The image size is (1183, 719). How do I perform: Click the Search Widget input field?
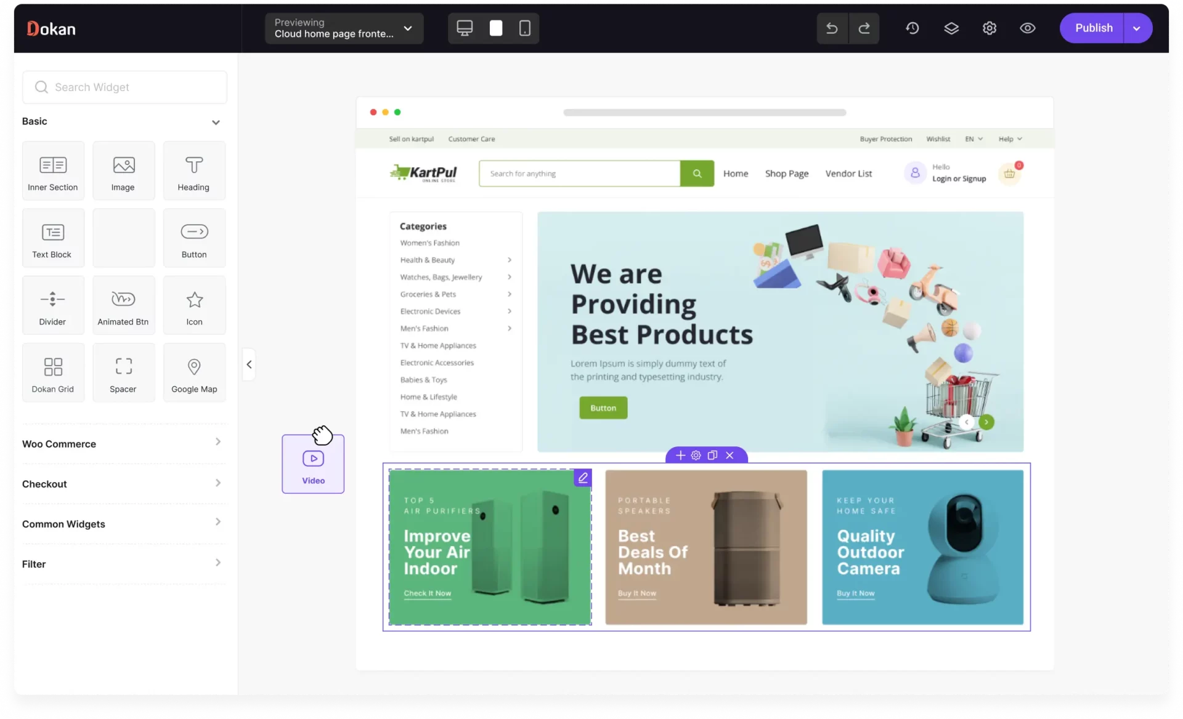click(x=124, y=87)
